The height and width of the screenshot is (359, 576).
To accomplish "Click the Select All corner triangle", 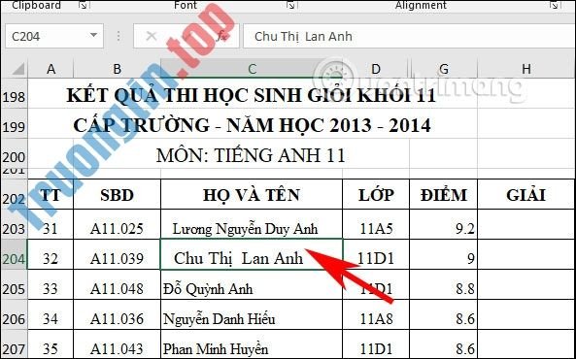I will [17, 69].
